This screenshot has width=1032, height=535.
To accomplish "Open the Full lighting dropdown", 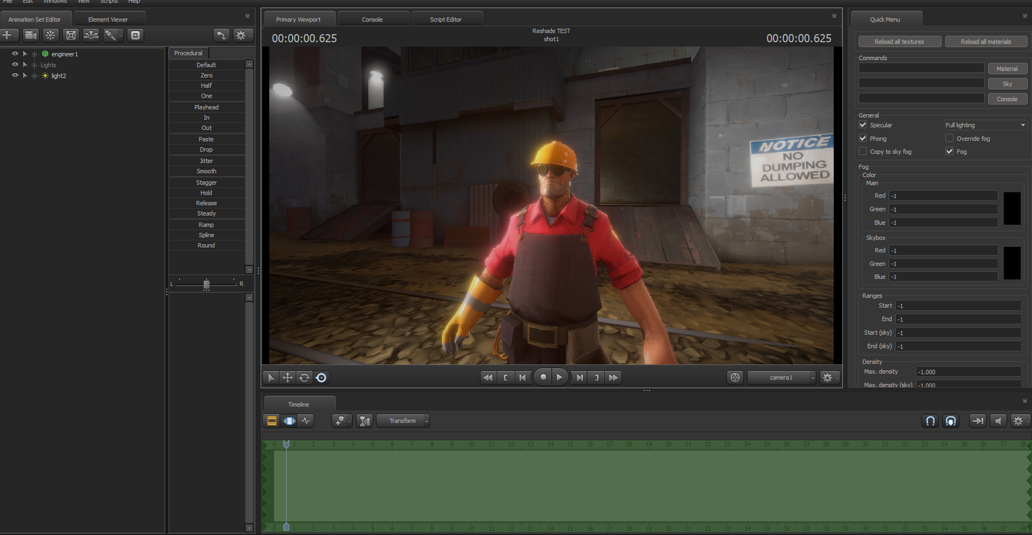I will (x=985, y=125).
